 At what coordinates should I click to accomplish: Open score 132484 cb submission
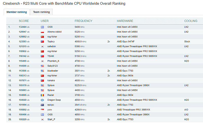[x=24, y=27]
